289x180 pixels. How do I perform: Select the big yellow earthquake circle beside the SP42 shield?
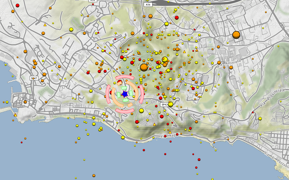coord(171,104)
